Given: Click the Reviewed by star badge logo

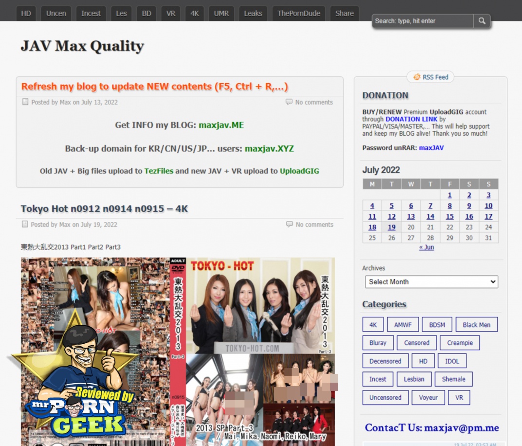Looking at the screenshot, I should [x=73, y=380].
